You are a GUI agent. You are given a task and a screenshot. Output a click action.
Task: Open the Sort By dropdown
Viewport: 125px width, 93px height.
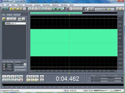(x=25, y=64)
